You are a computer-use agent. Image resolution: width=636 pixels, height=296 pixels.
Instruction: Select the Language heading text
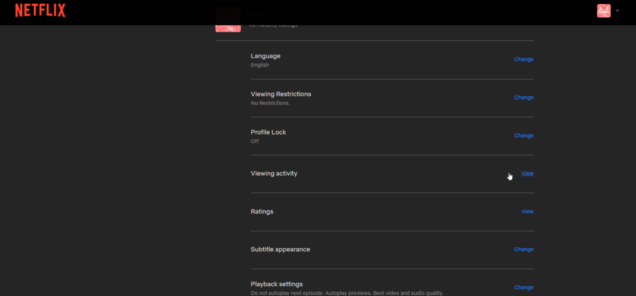tap(265, 56)
